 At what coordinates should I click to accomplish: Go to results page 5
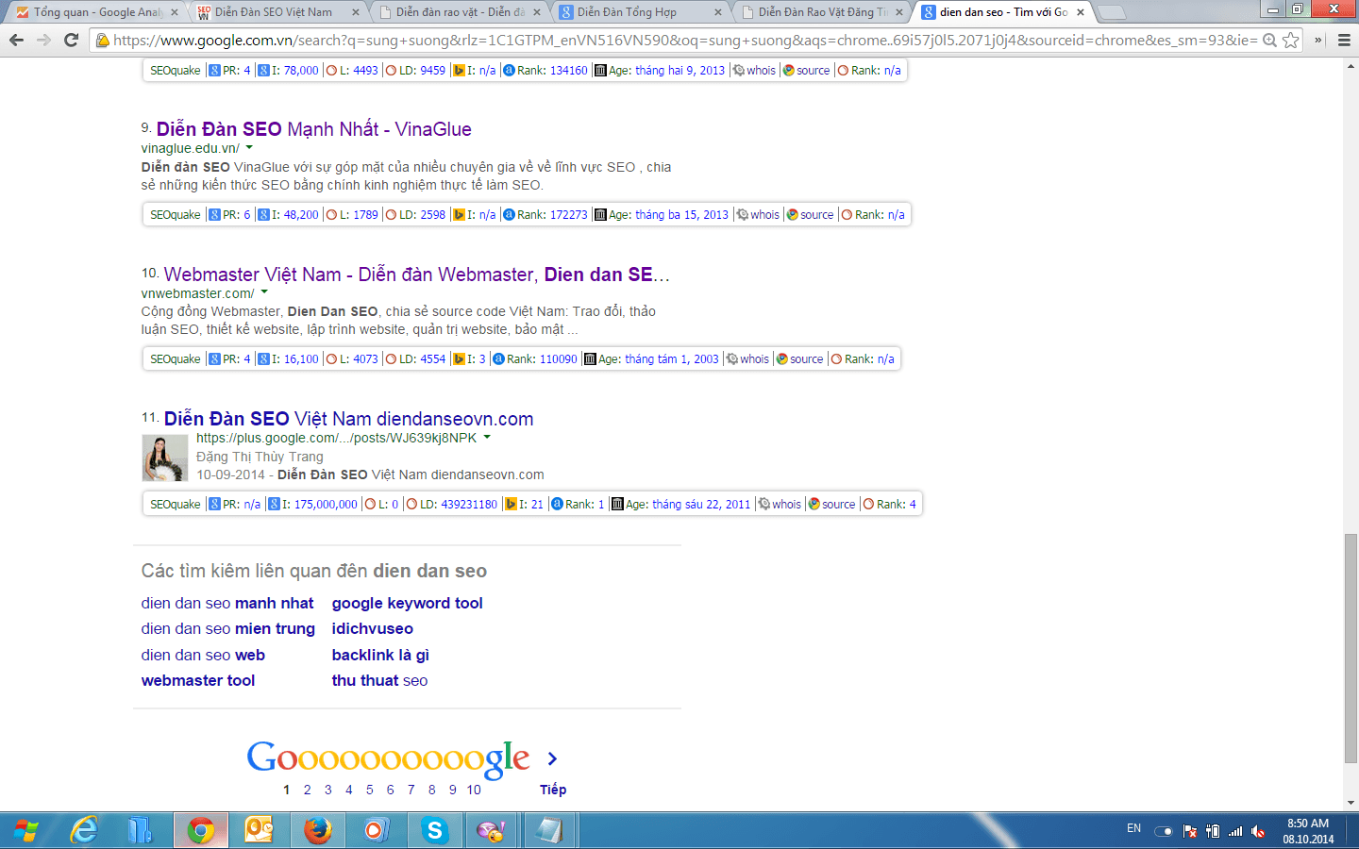click(369, 790)
